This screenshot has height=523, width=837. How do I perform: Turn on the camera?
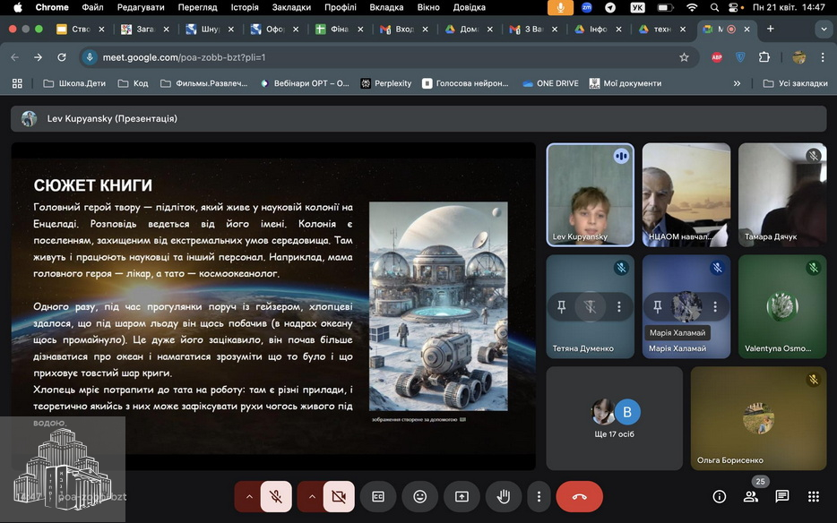tap(339, 496)
